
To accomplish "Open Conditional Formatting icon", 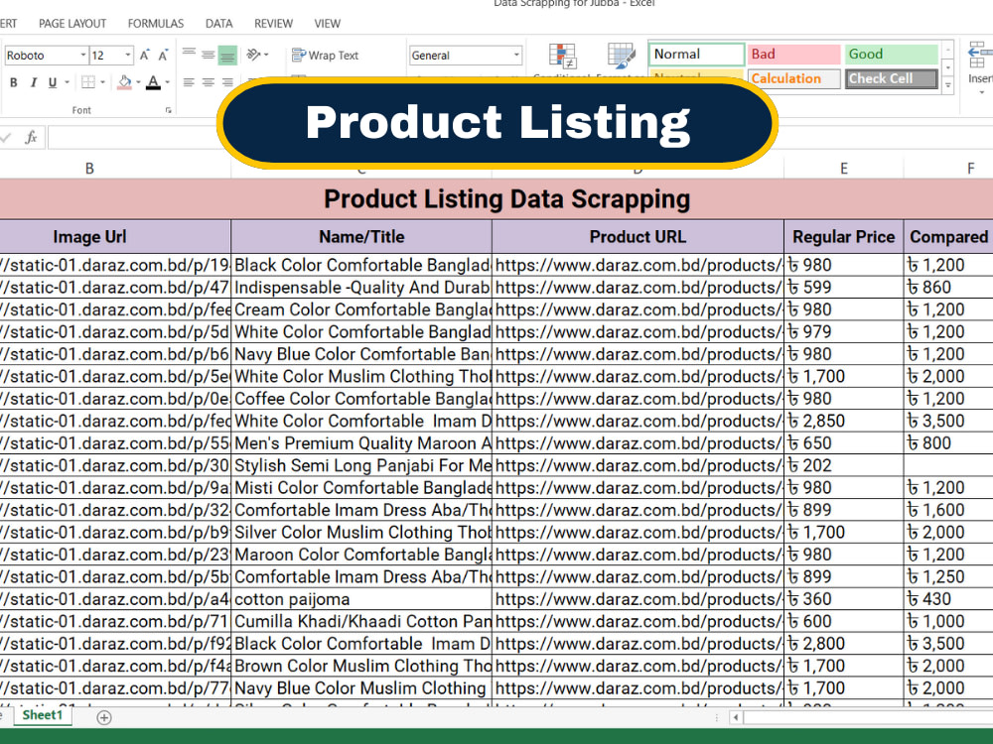I will [562, 57].
